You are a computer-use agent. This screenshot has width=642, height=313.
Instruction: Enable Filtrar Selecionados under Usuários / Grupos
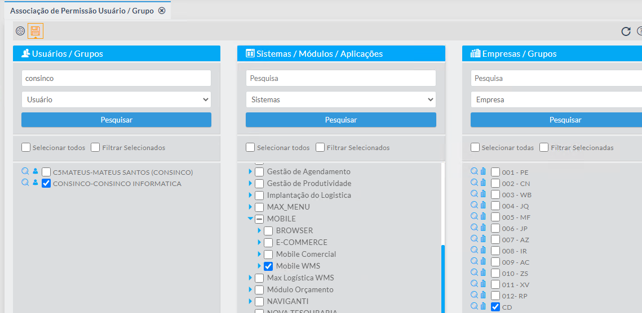click(95, 147)
